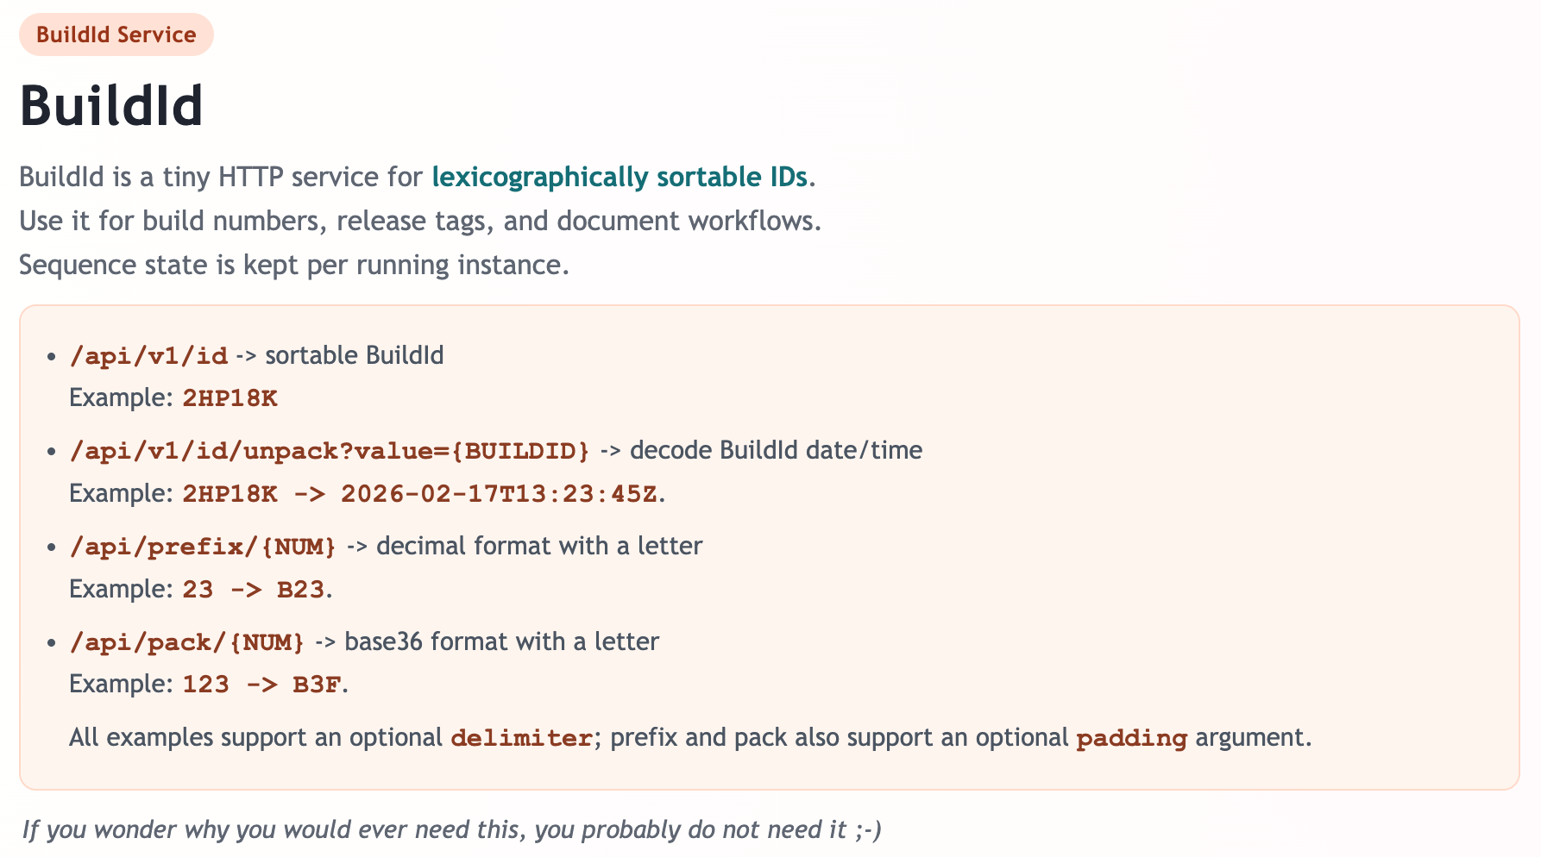
Task: Click the 'sortable BuildId' description text
Action: coord(354,355)
